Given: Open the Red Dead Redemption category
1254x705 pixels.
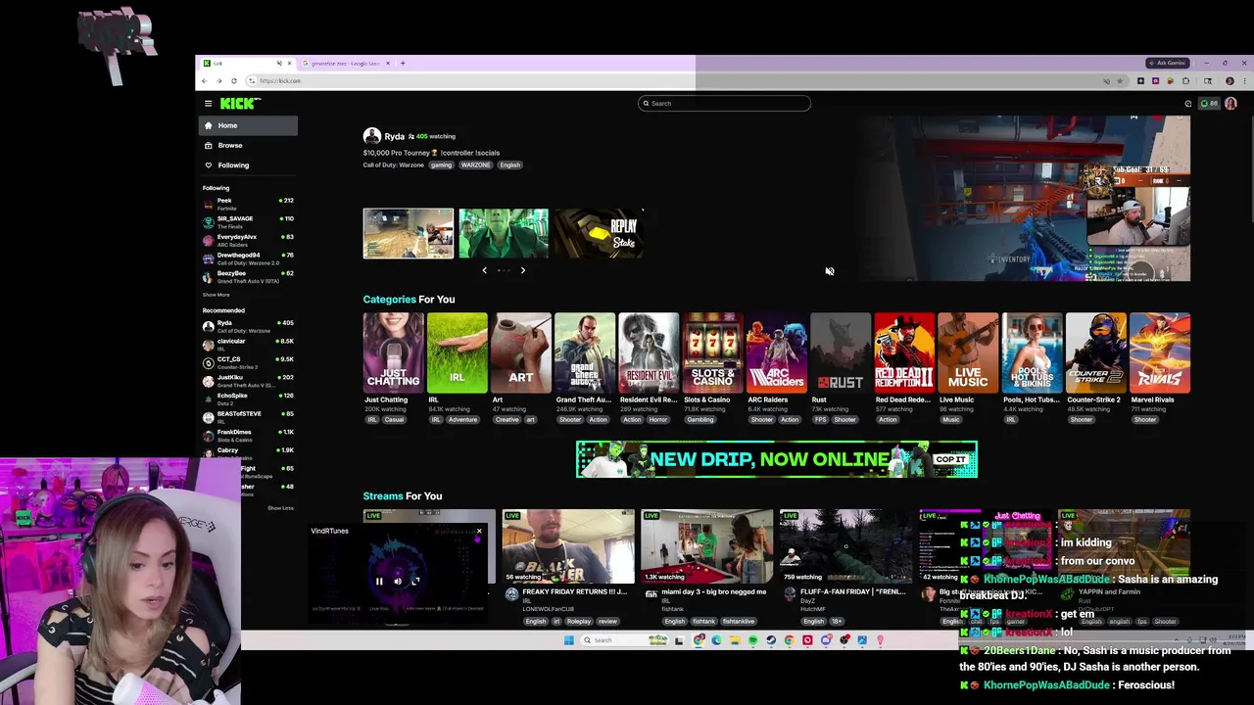Looking at the screenshot, I should [904, 353].
